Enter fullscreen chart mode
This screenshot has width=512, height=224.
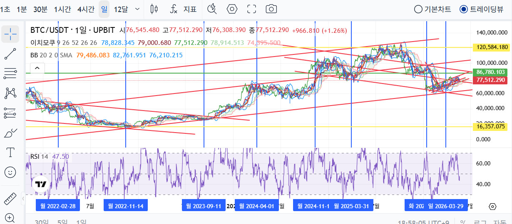pyautogui.click(x=251, y=9)
